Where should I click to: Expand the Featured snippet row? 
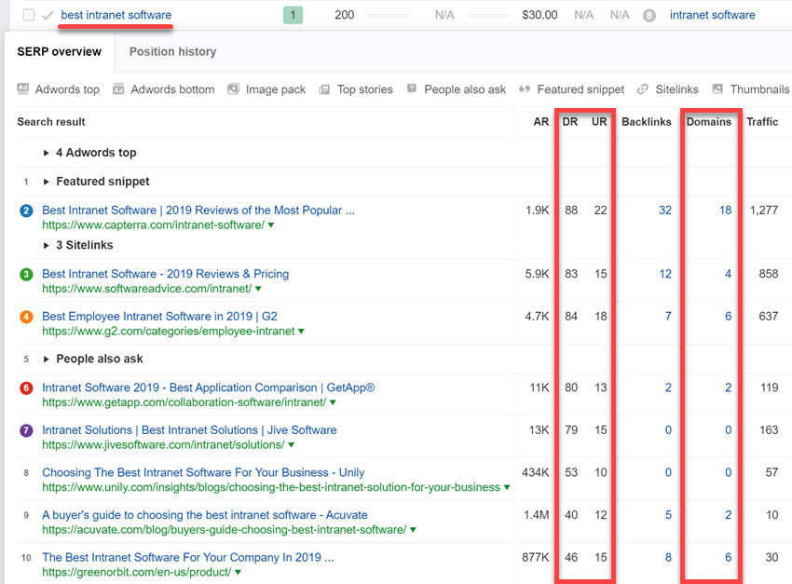click(x=47, y=182)
